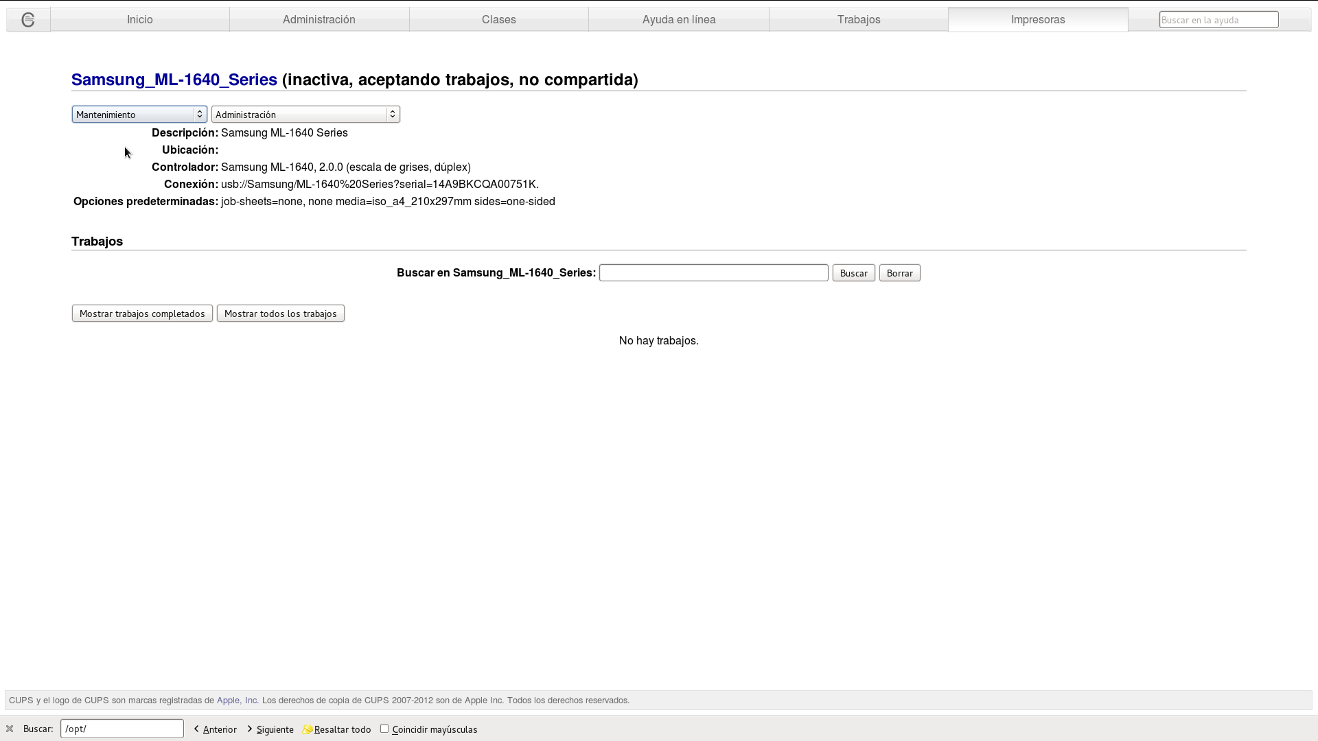Go to previous match with Anterior
1318x741 pixels.
216,729
